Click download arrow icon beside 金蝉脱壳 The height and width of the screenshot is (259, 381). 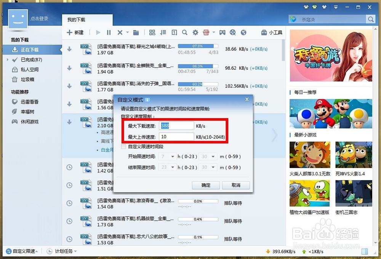69,68
